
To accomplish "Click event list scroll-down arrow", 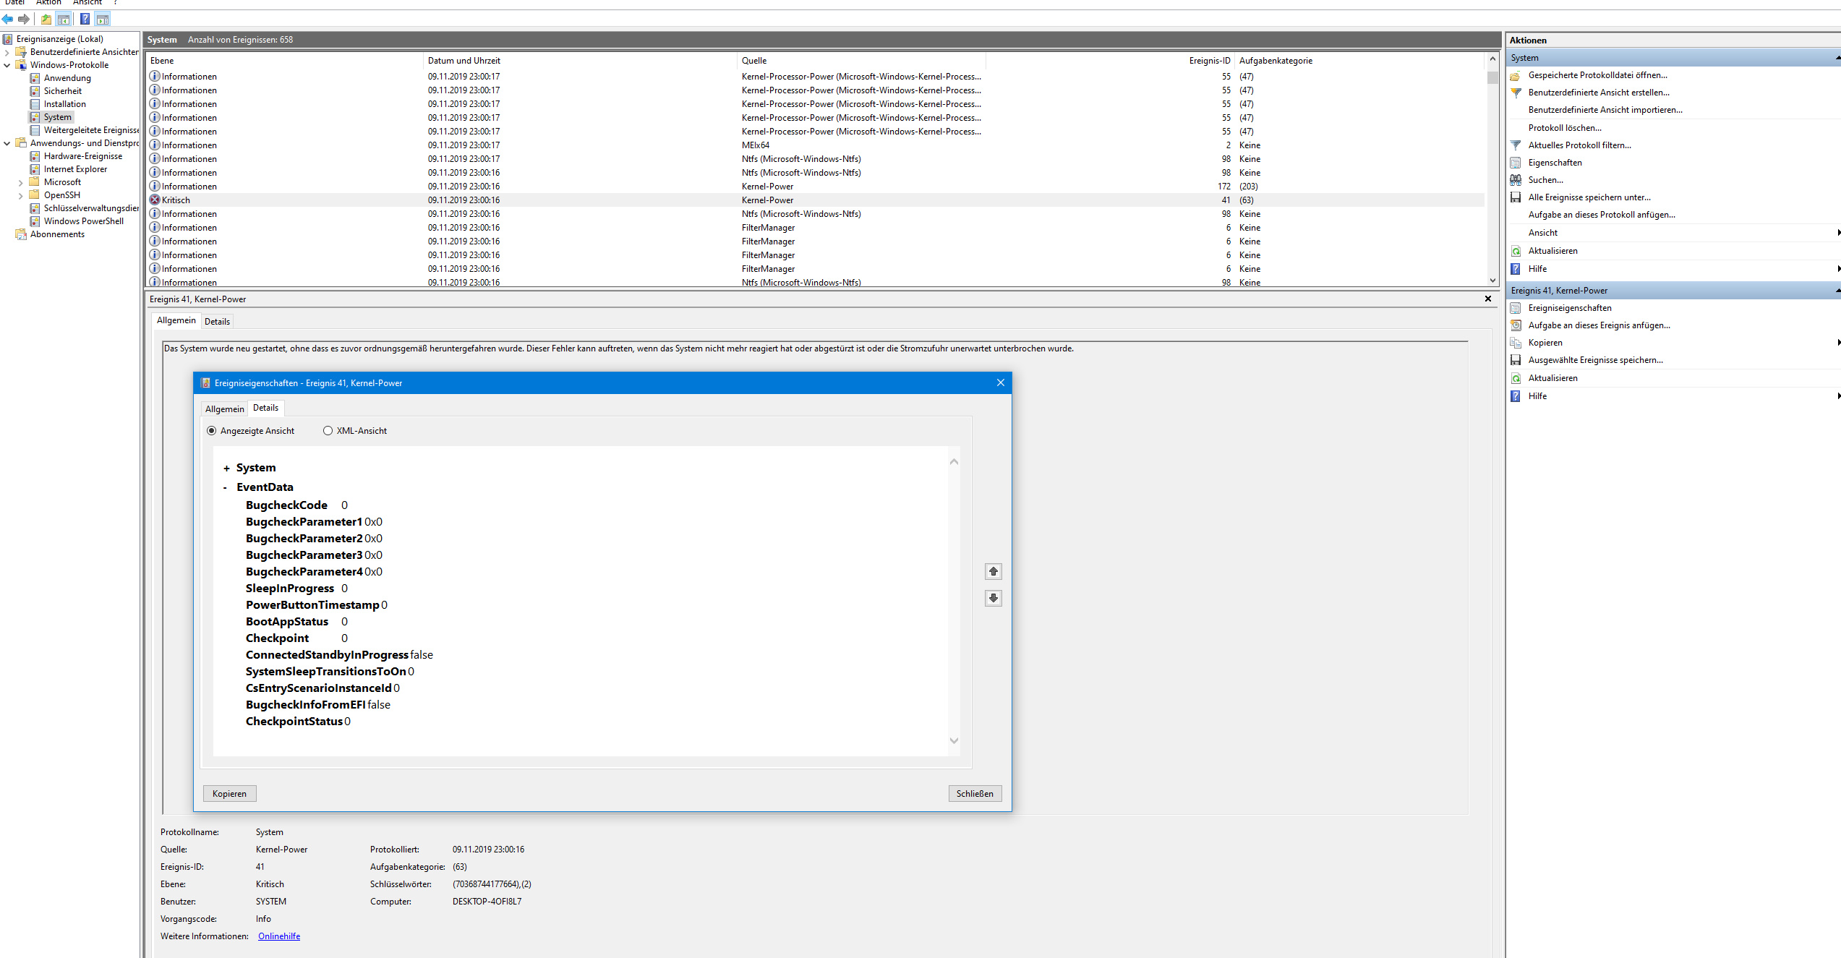I will pyautogui.click(x=1493, y=281).
